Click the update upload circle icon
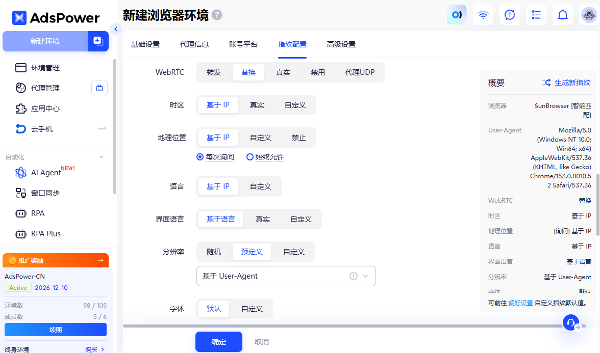600x353 pixels. [x=509, y=15]
